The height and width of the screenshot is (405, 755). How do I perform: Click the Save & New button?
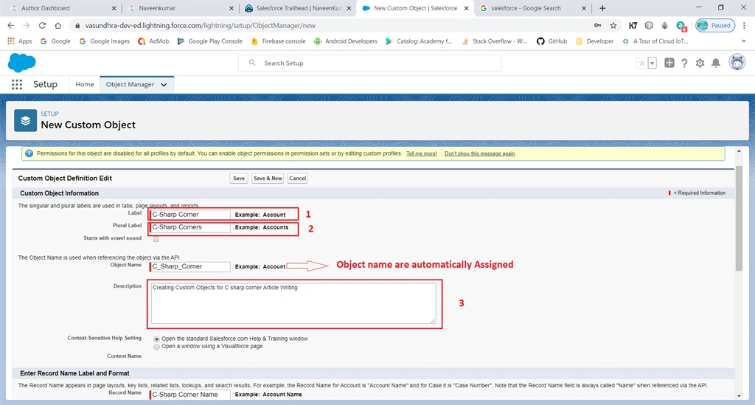coord(268,179)
